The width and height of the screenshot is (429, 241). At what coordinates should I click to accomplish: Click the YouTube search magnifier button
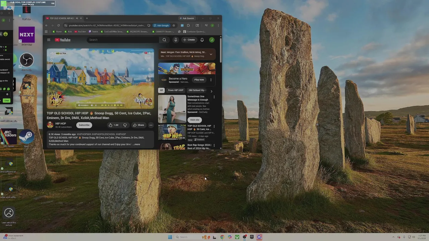tap(164, 40)
